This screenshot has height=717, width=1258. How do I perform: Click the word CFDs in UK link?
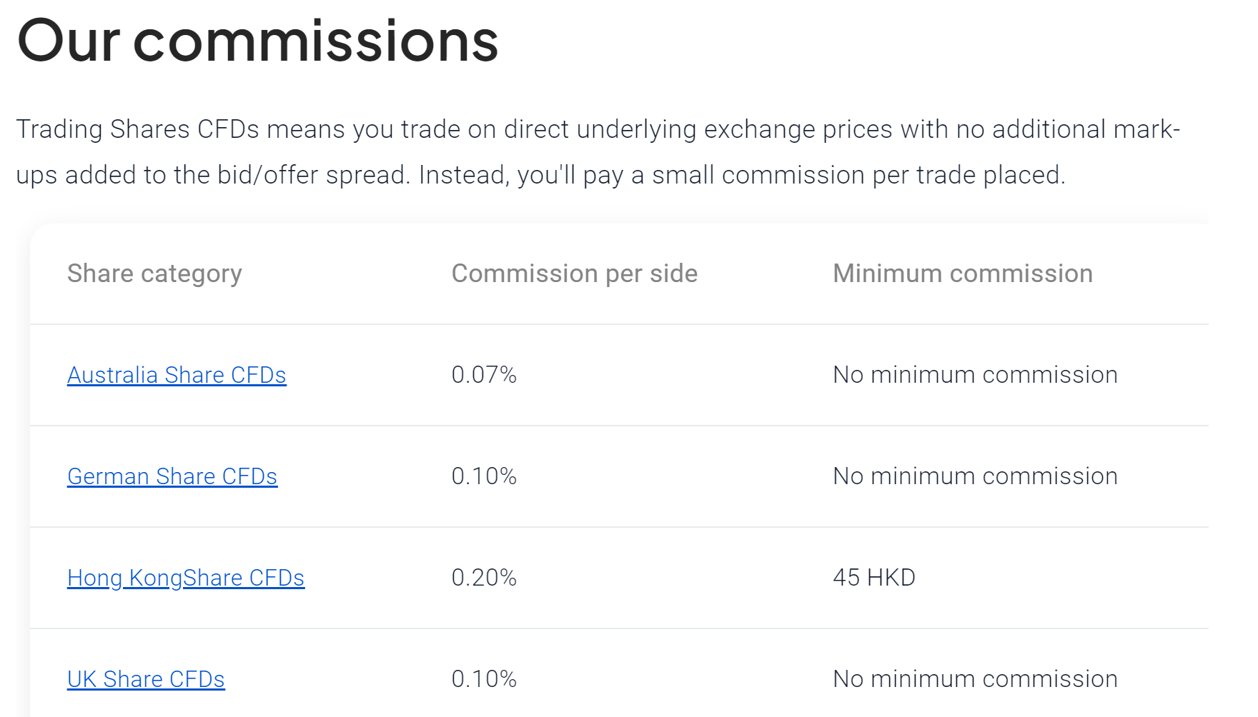click(x=197, y=679)
